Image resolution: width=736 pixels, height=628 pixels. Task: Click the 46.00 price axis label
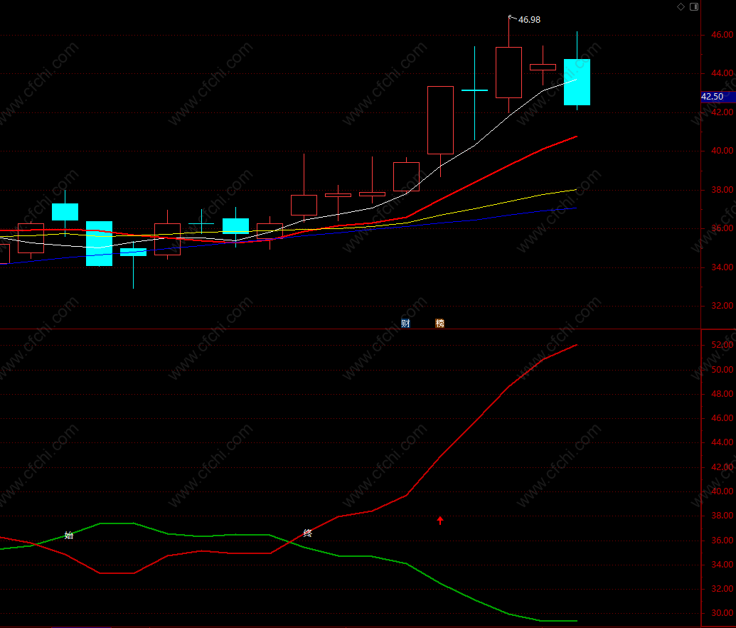point(722,35)
